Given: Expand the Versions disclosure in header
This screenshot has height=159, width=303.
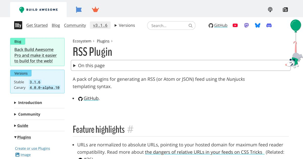Looking at the screenshot, I should [x=125, y=25].
